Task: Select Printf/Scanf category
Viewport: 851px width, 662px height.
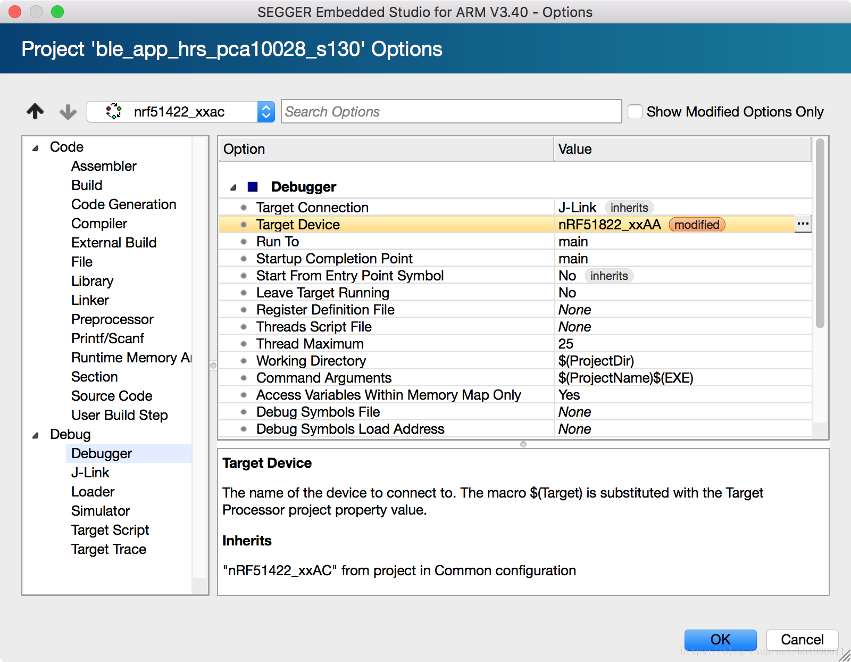Action: pyautogui.click(x=107, y=338)
